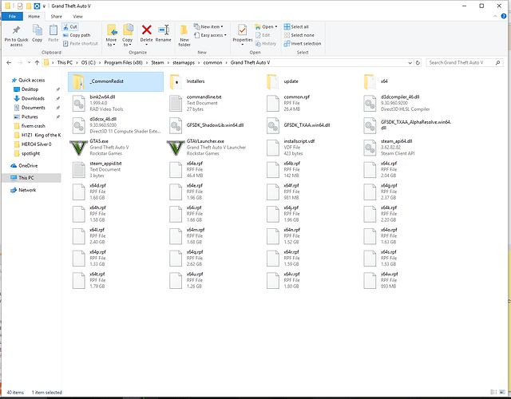Viewport: 511px width, 399px height.
Task: Open recent locations dropdown arrow
Action: (x=29, y=62)
